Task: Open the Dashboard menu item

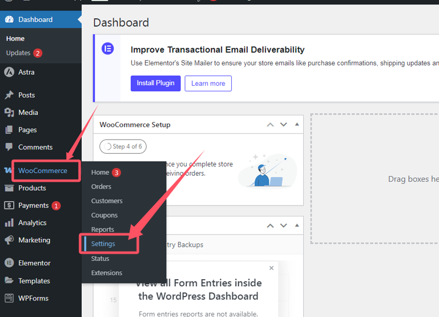Action: pyautogui.click(x=41, y=19)
